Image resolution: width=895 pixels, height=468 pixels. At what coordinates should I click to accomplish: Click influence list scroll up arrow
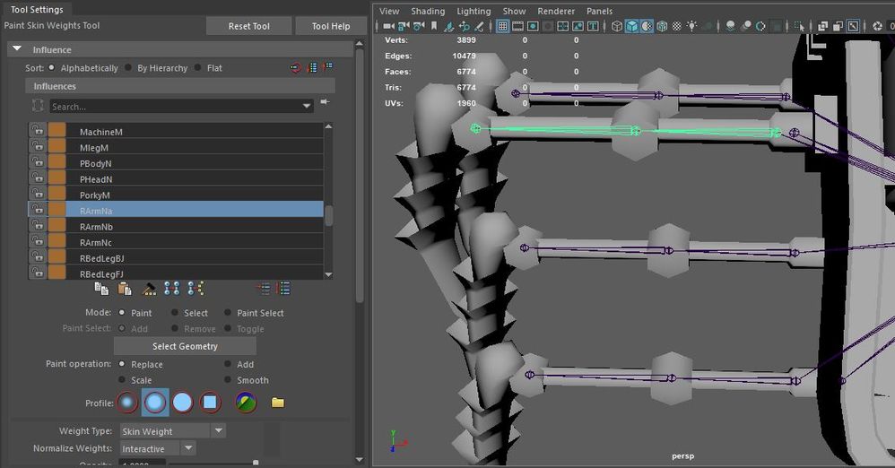tap(328, 126)
